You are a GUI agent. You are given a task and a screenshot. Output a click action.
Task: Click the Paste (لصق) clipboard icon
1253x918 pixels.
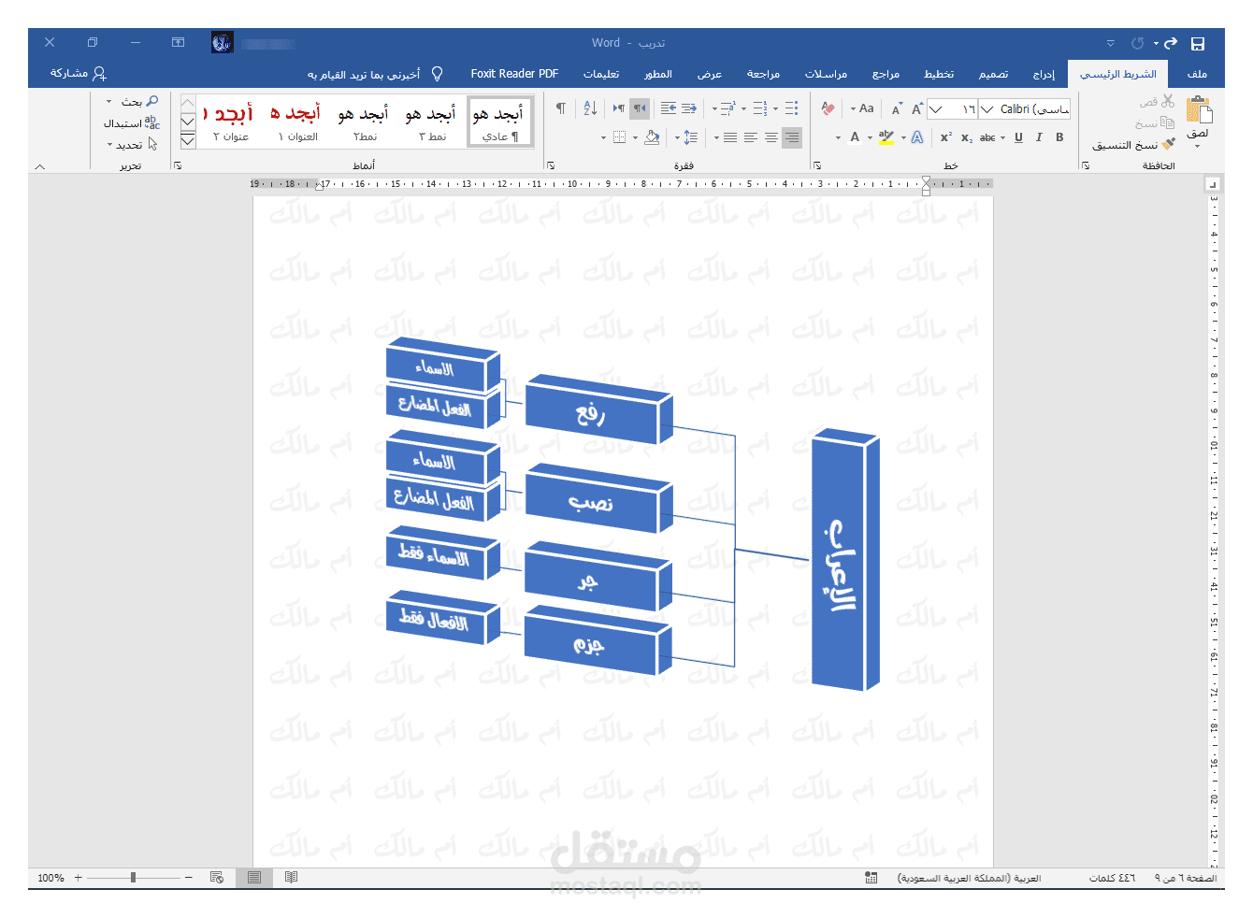tap(1199, 110)
